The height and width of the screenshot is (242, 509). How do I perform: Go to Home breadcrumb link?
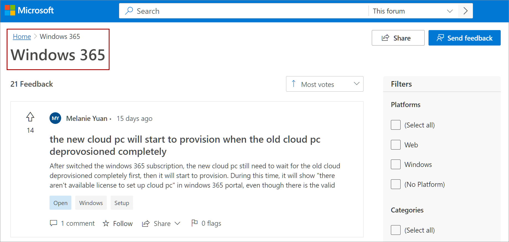coord(22,36)
